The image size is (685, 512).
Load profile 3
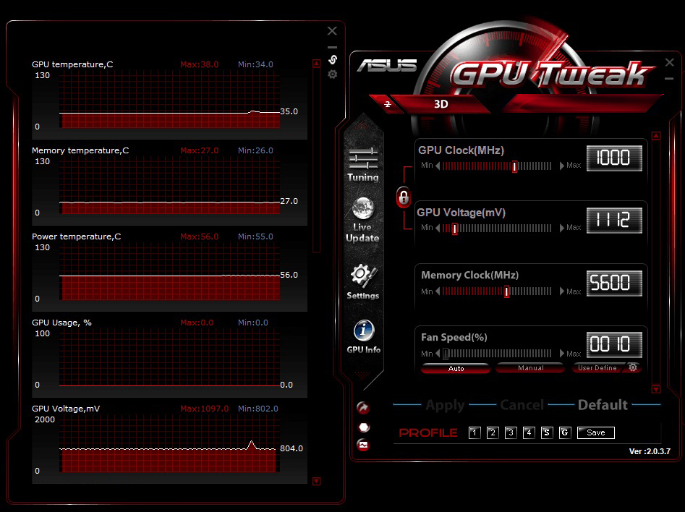(x=511, y=432)
